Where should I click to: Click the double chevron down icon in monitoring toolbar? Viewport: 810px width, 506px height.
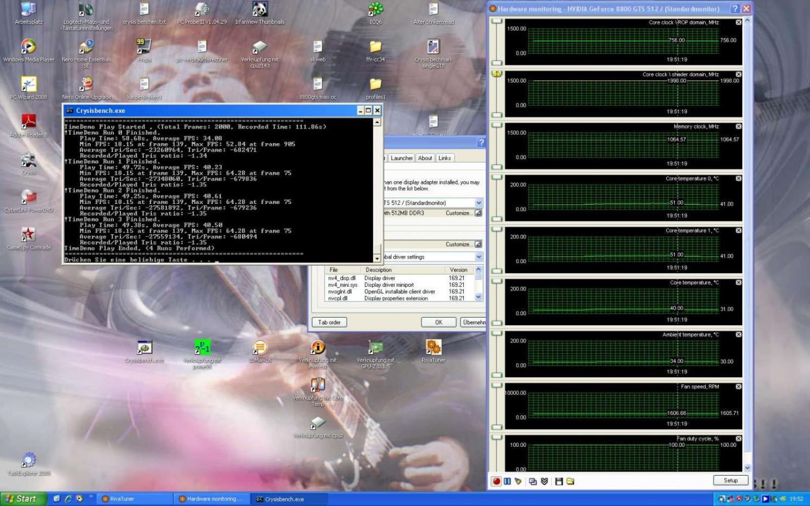coord(544,481)
